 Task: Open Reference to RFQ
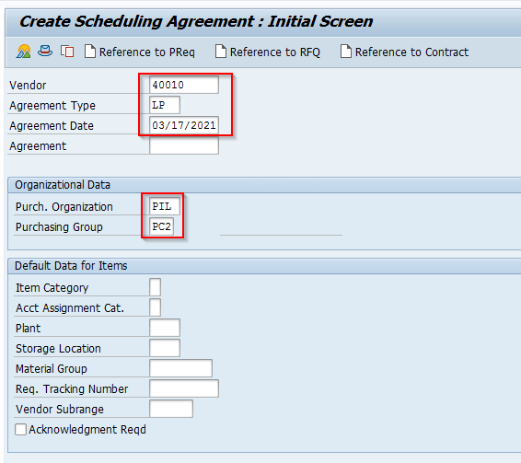275,52
